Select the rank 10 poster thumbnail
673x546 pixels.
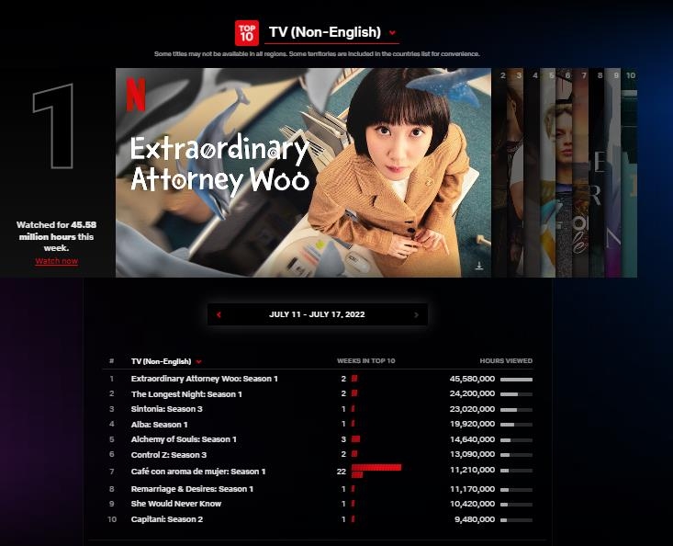pos(630,172)
